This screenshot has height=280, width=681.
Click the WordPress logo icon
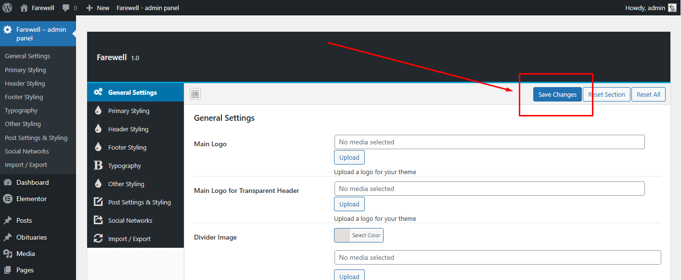pyautogui.click(x=7, y=8)
